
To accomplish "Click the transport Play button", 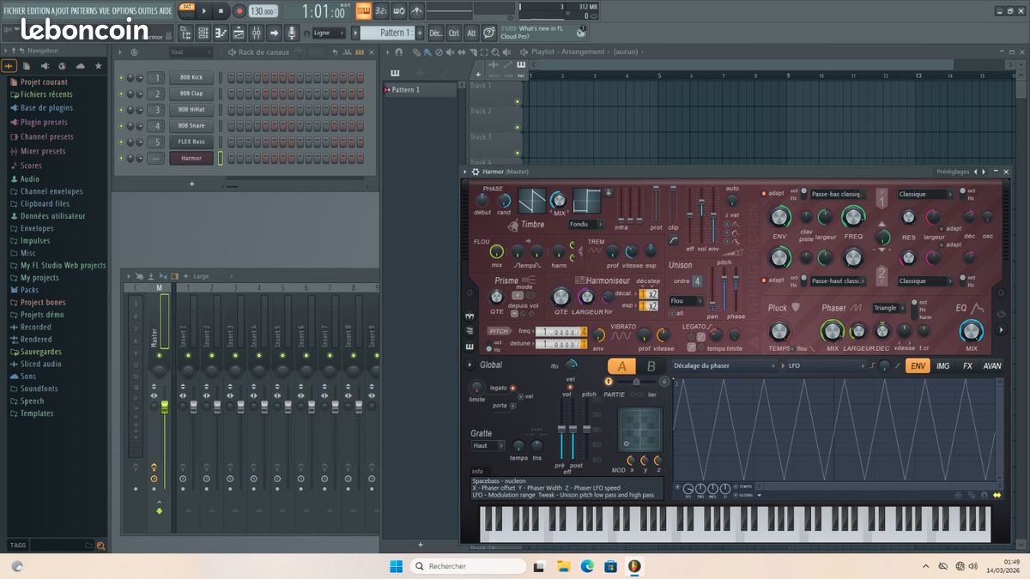I will click(x=204, y=11).
